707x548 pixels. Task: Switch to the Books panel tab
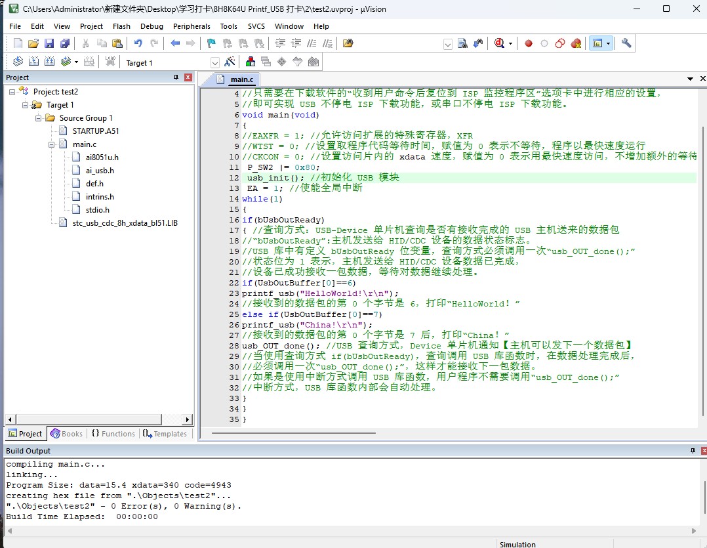click(66, 433)
